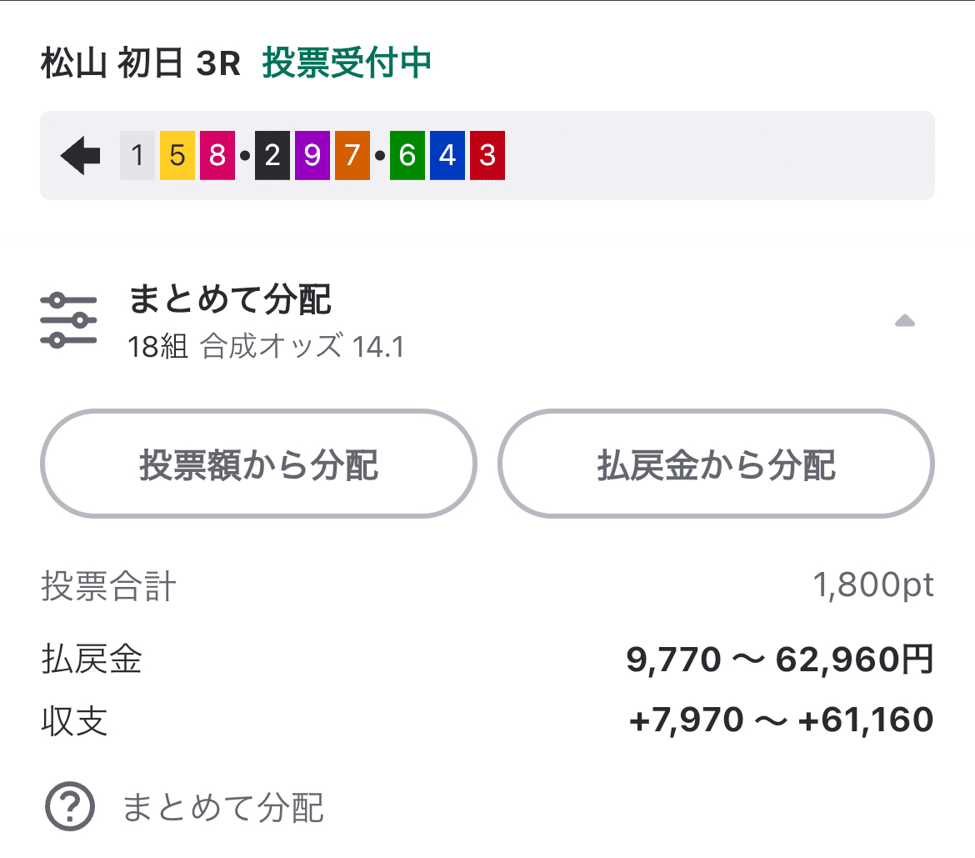This screenshot has height=858, width=975.
Task: Select the orange number 7 badge
Action: [352, 154]
